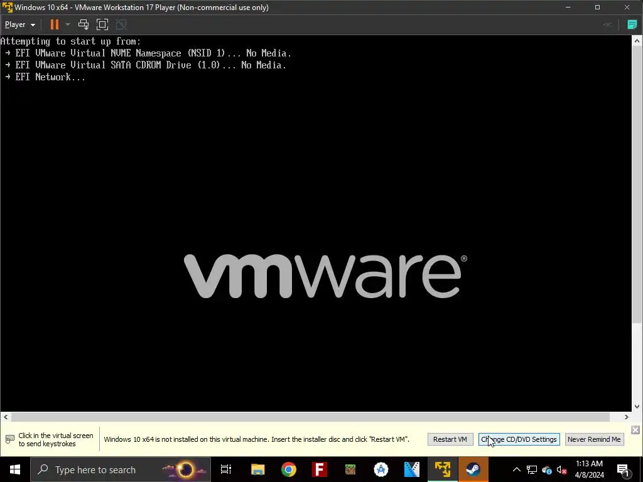Select the VMware Player taskbar icon
Image resolution: width=643 pixels, height=482 pixels.
pyautogui.click(x=443, y=469)
